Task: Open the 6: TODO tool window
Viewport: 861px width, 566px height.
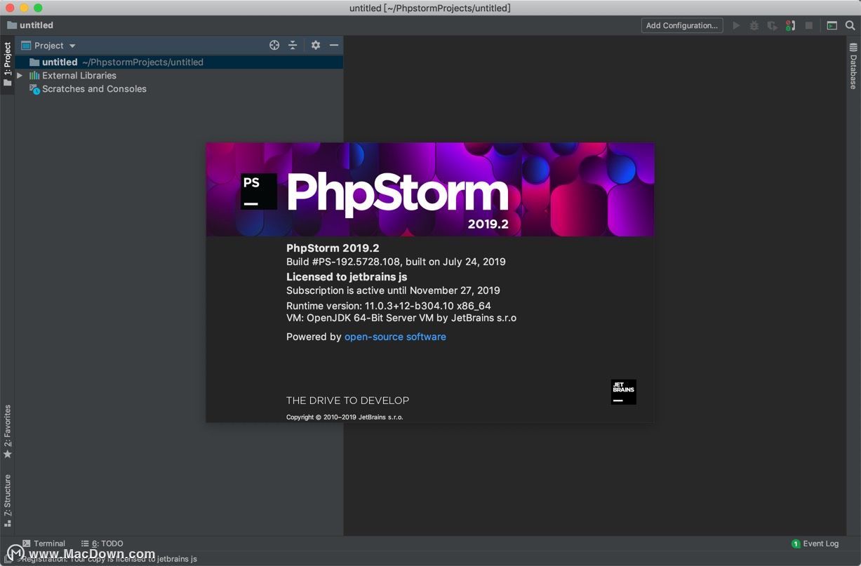Action: [102, 544]
